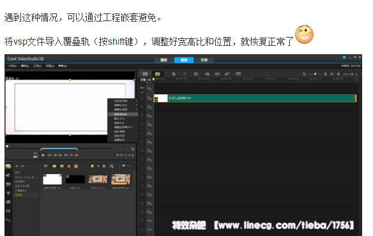Play the preview with the Play button
Viewport: 373px width, 236px height.
pyautogui.click(x=43, y=155)
